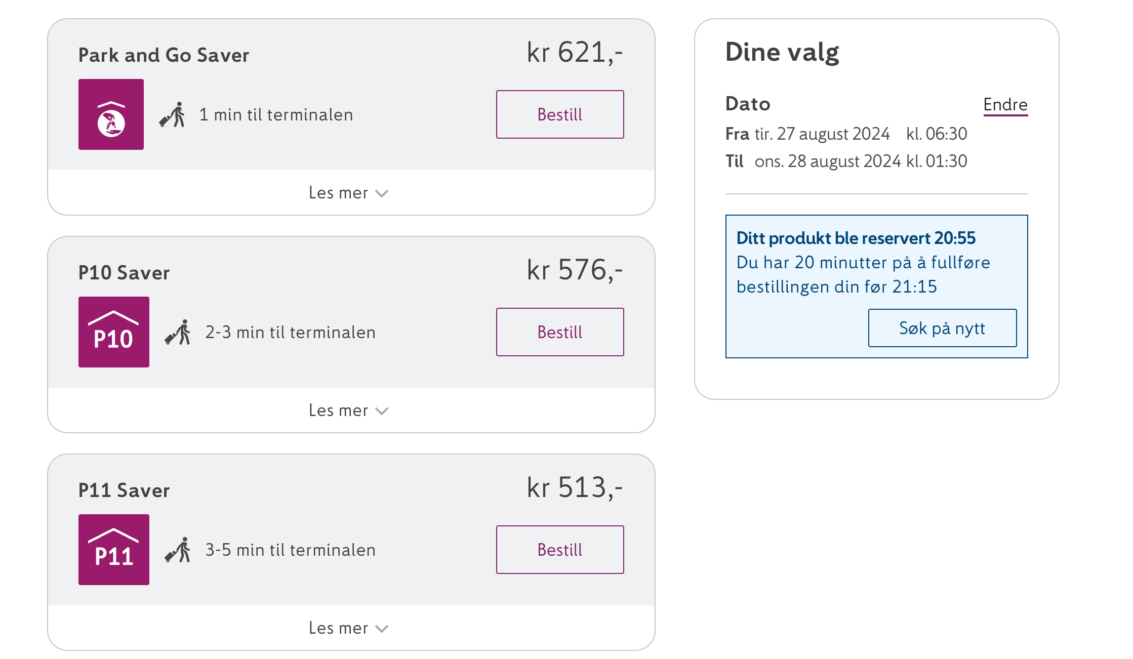Expand Les mer for Park and Go Saver
This screenshot has height=659, width=1133.
coord(348,193)
